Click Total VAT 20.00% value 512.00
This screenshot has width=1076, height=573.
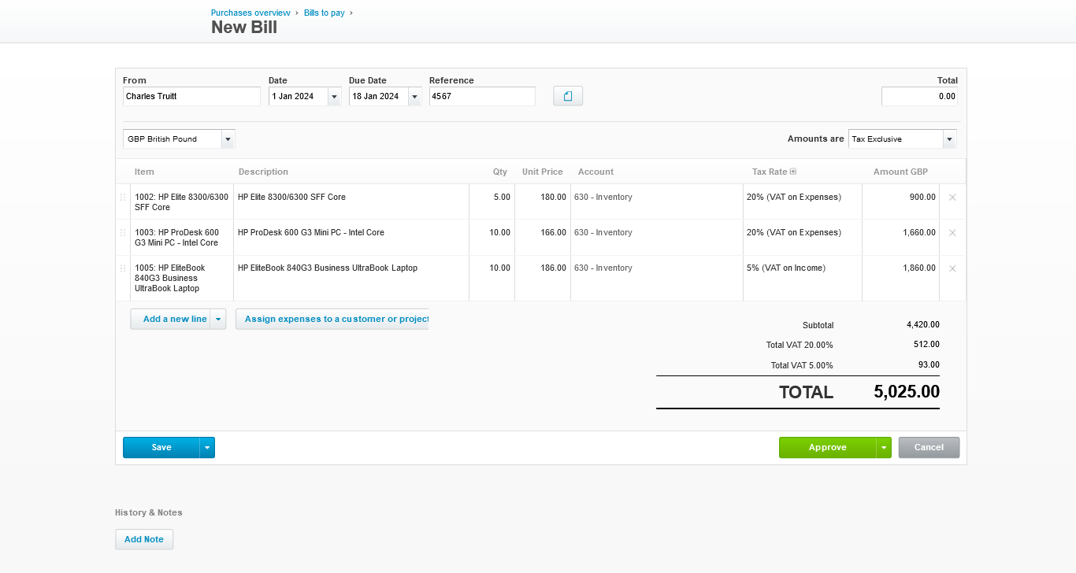point(926,345)
